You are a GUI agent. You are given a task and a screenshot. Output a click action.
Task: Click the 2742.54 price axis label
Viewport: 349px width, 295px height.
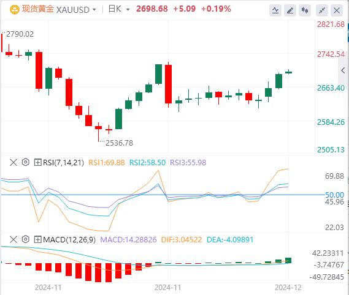click(x=331, y=54)
